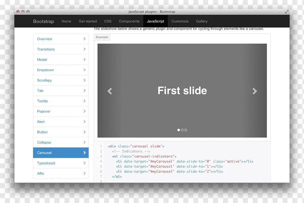Click chevron next to Typeahead
Viewport: 304px width, 203px height.
(x=85, y=163)
